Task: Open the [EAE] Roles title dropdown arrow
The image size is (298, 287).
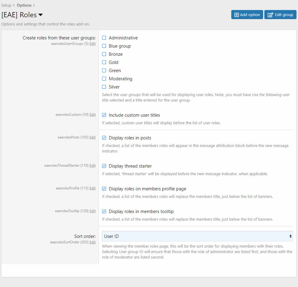Action: (x=40, y=15)
